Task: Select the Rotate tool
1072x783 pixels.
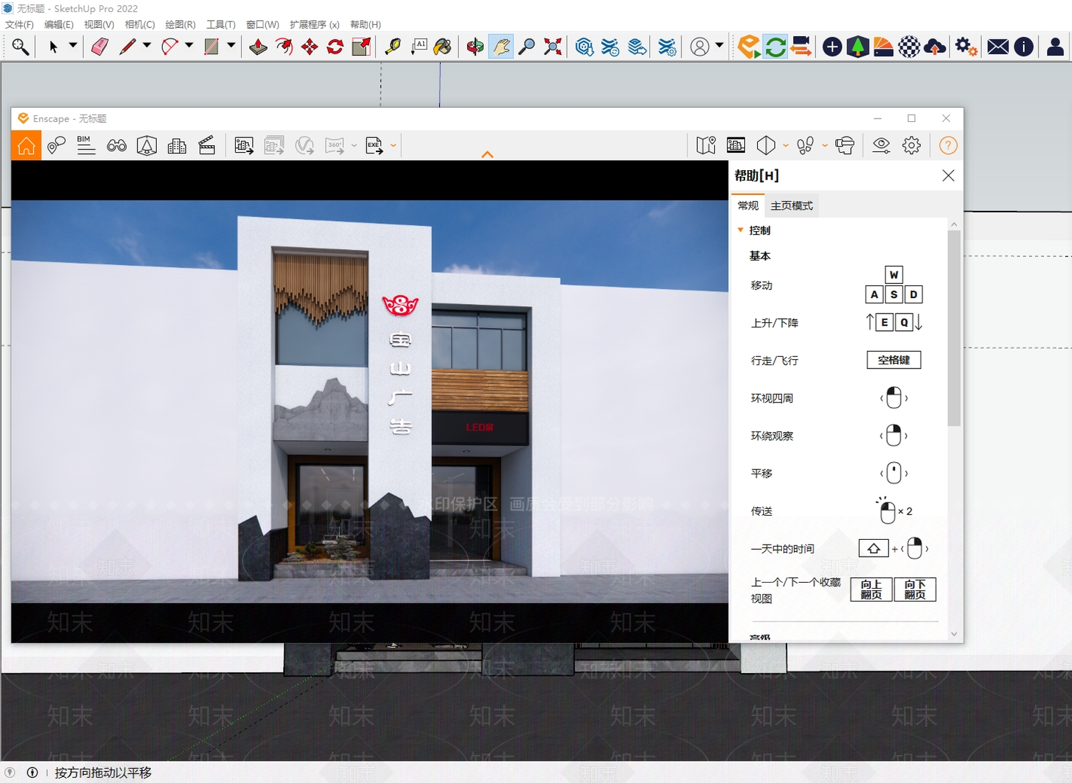Action: pyautogui.click(x=335, y=47)
